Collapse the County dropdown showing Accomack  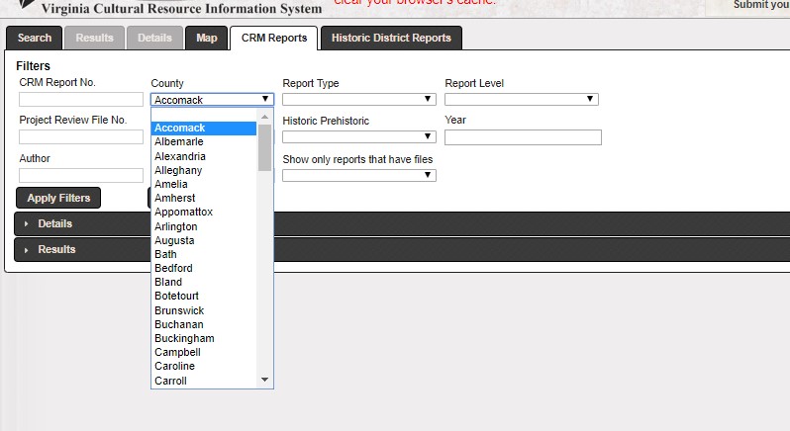point(212,100)
